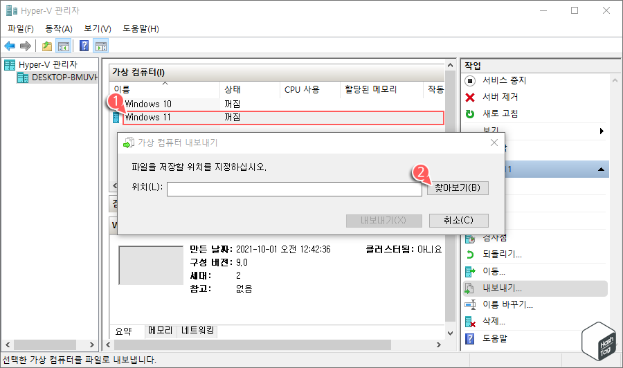Click the 작업 actions pane header
Screen dimensions: 623x368
541,66
